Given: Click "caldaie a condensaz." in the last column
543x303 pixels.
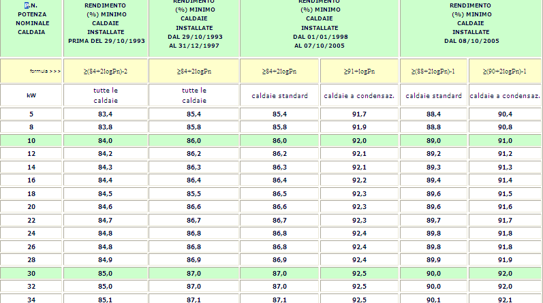Looking at the screenshot, I should pyautogui.click(x=505, y=96).
